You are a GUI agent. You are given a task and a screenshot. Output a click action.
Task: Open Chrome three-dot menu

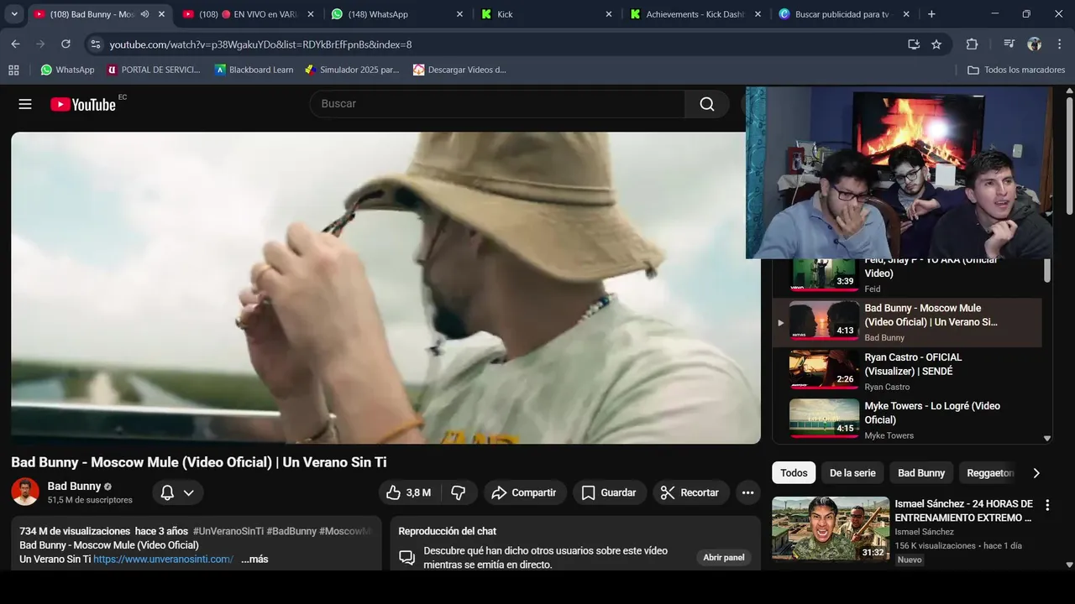coord(1058,44)
